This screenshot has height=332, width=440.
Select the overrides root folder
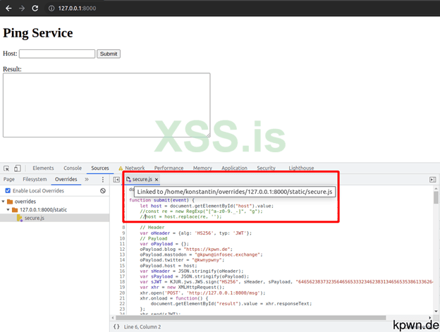25,202
